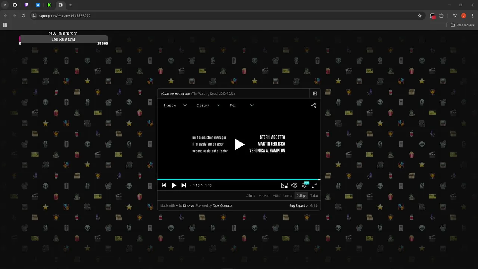Open the Fox voice-over dropdown

pyautogui.click(x=242, y=105)
